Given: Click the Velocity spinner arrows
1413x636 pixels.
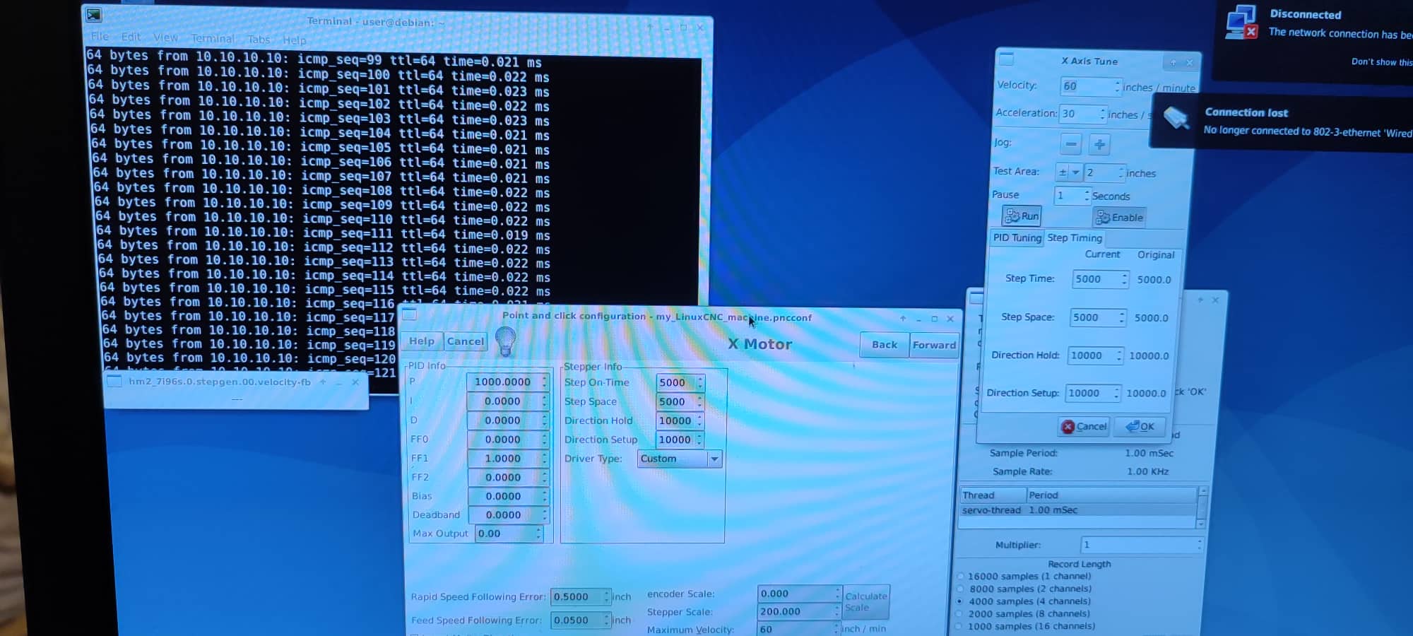Looking at the screenshot, I should (x=1117, y=86).
